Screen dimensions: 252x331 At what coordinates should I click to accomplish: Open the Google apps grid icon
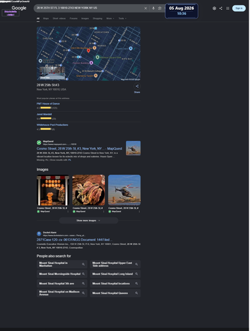(x=228, y=9)
